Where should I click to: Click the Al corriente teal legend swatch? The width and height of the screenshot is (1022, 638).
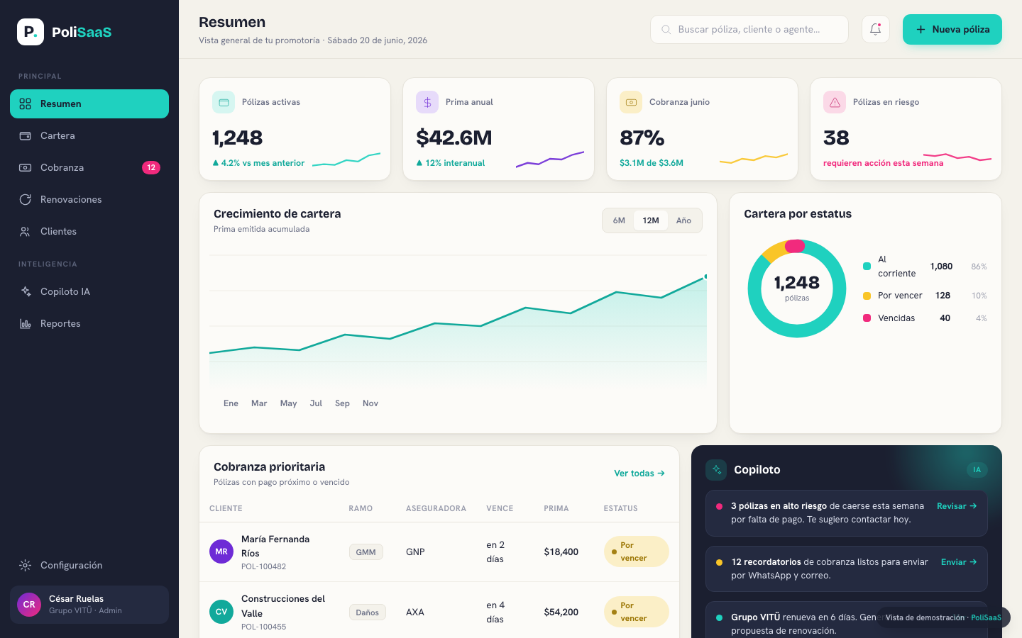867,267
